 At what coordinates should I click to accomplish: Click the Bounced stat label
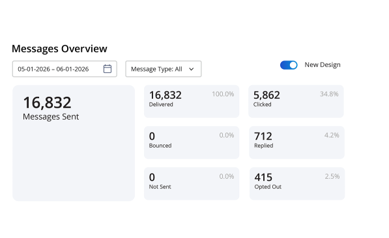tap(160, 146)
